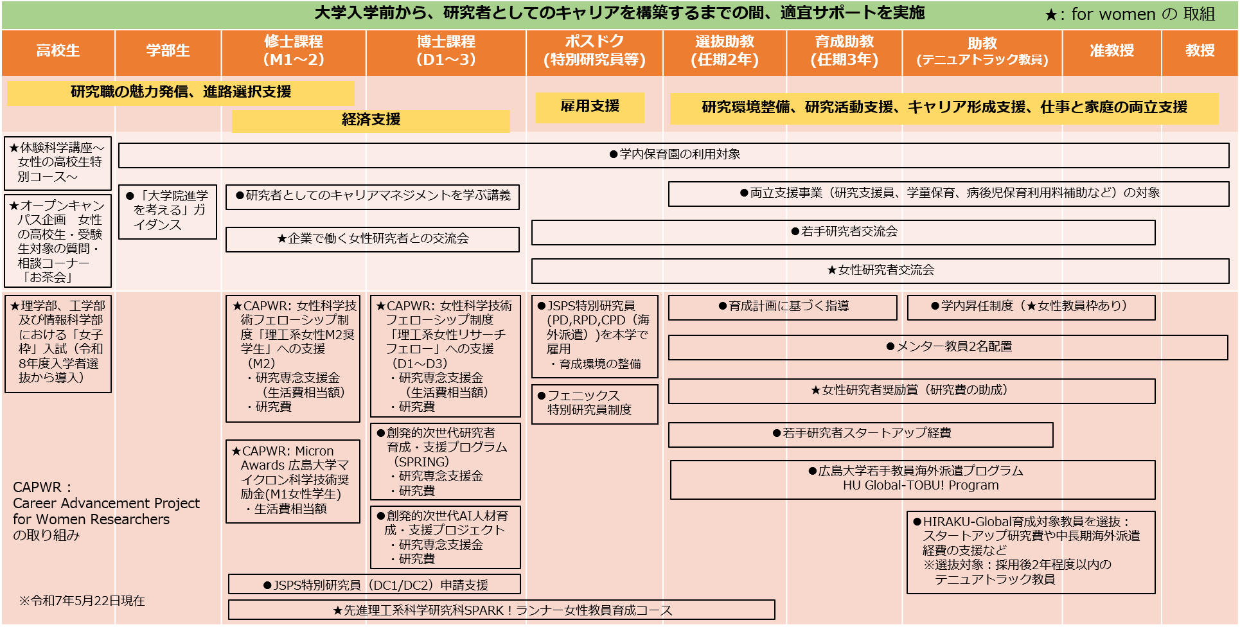Viewport: 1240px width, 627px height.
Task: Click the 創発的次世代研究者育成 SPRING box
Action: tap(445, 461)
